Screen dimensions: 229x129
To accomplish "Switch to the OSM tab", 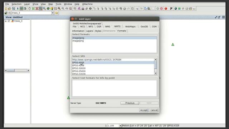I will (154, 27).
